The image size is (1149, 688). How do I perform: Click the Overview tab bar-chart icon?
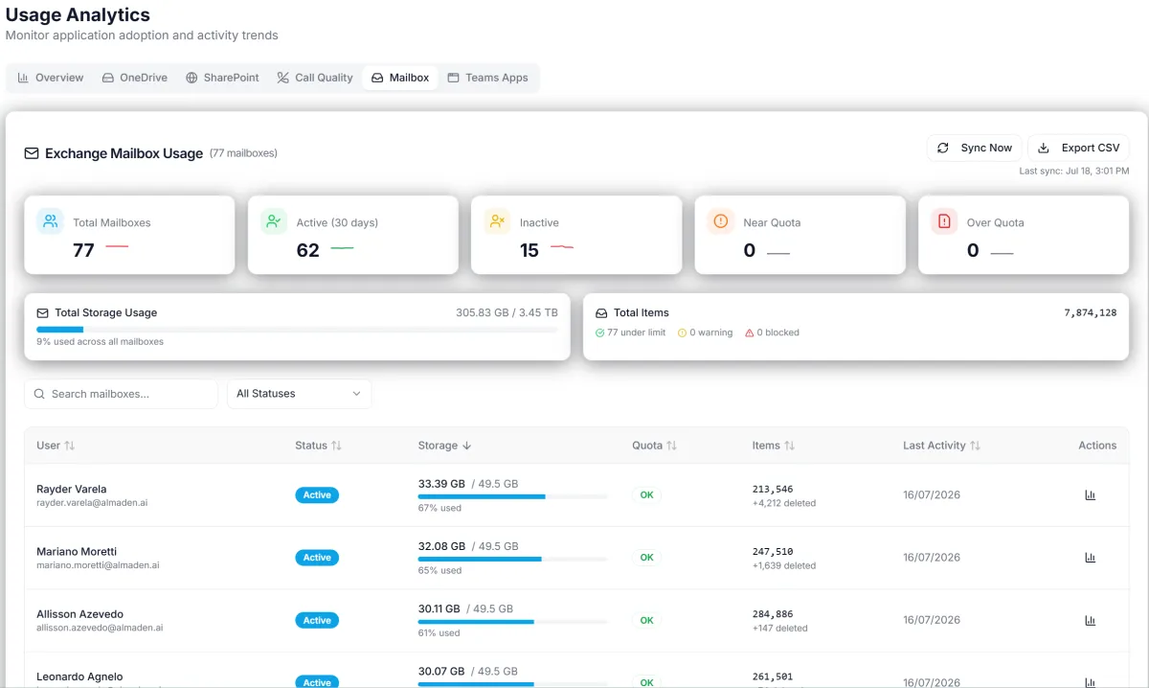tap(23, 78)
